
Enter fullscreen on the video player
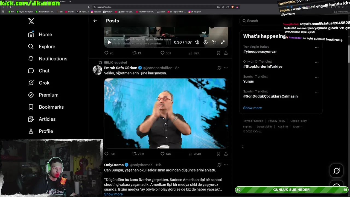point(223,42)
